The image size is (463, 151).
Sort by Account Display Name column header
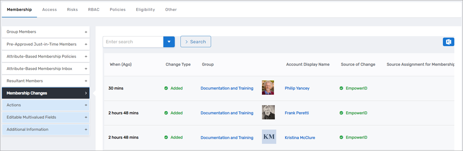308,64
